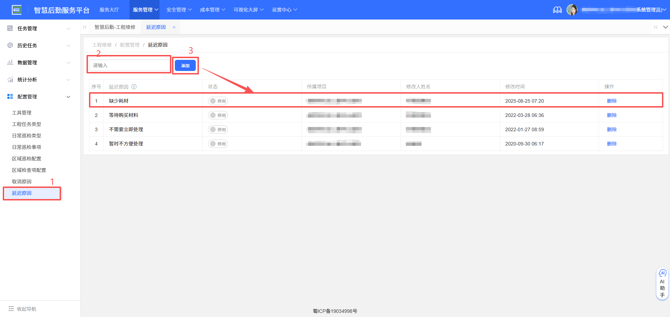Viewport: 670px width, 317px height.
Task: Open 统计分析 via its analytics icon
Action: (10, 79)
